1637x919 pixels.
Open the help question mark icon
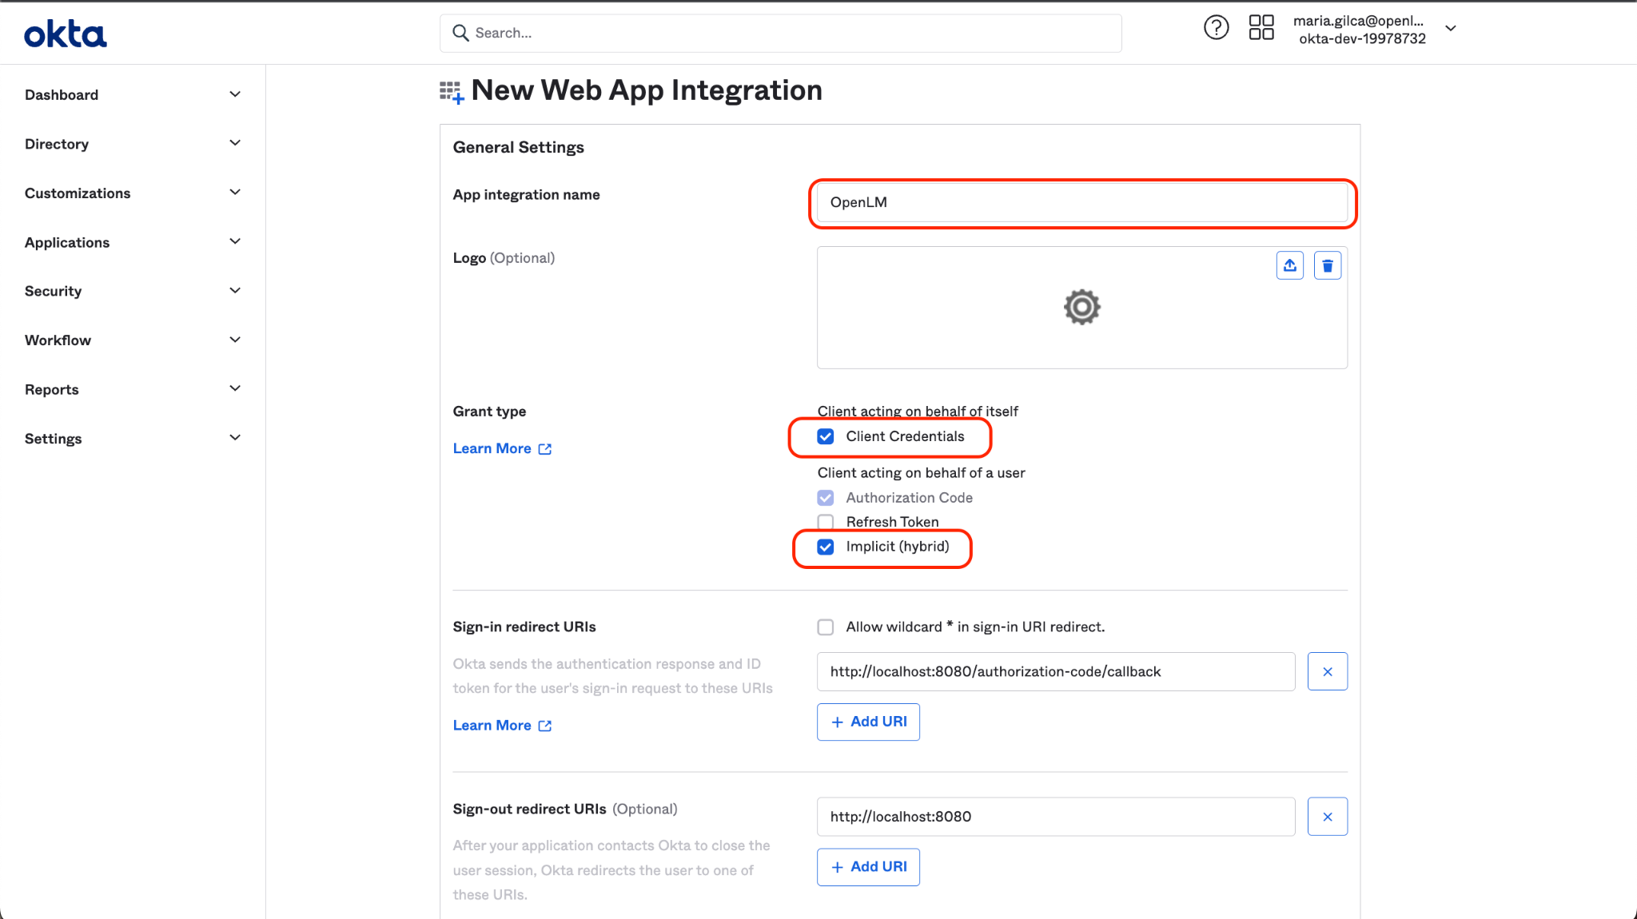pyautogui.click(x=1216, y=28)
